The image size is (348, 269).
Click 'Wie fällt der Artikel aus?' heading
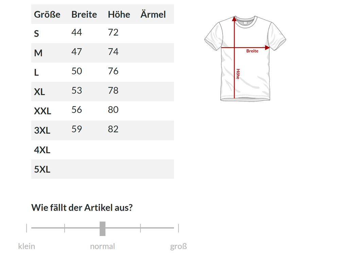tap(82, 208)
